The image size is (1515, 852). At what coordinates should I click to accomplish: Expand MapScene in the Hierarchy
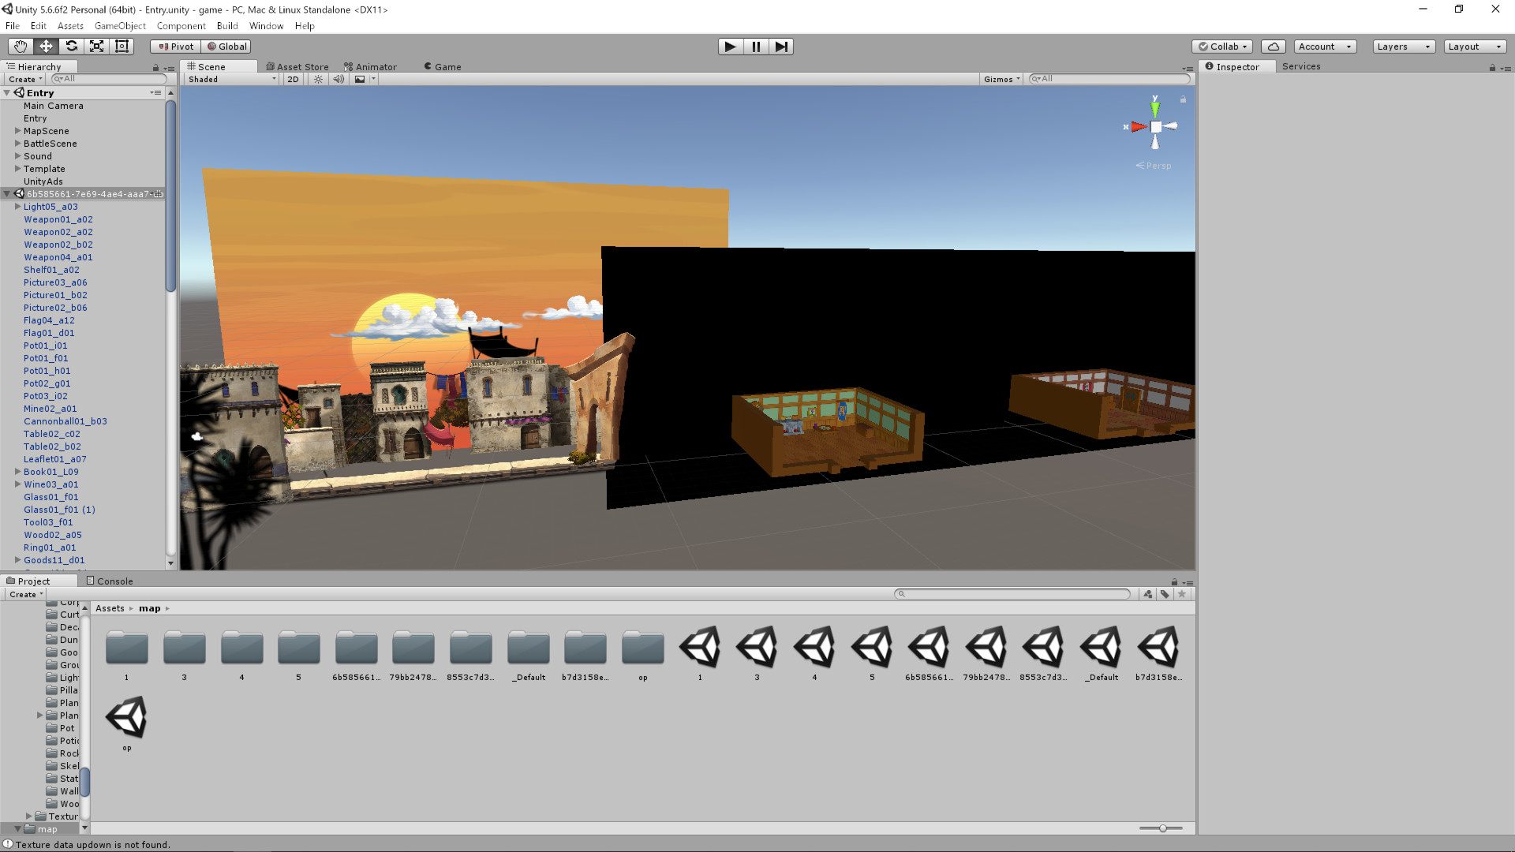[17, 130]
